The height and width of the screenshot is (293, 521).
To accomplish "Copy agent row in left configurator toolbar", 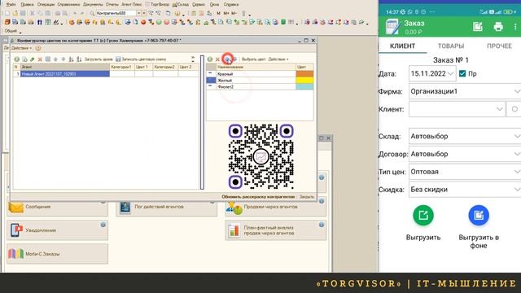I will 24,59.
